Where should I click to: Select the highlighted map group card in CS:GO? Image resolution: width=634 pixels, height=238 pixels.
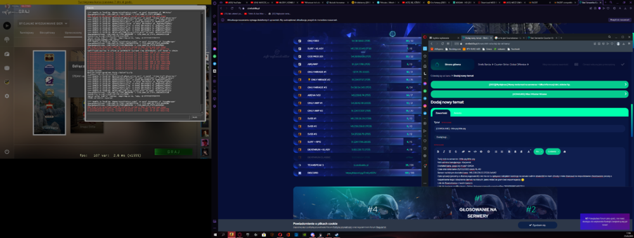[49, 93]
